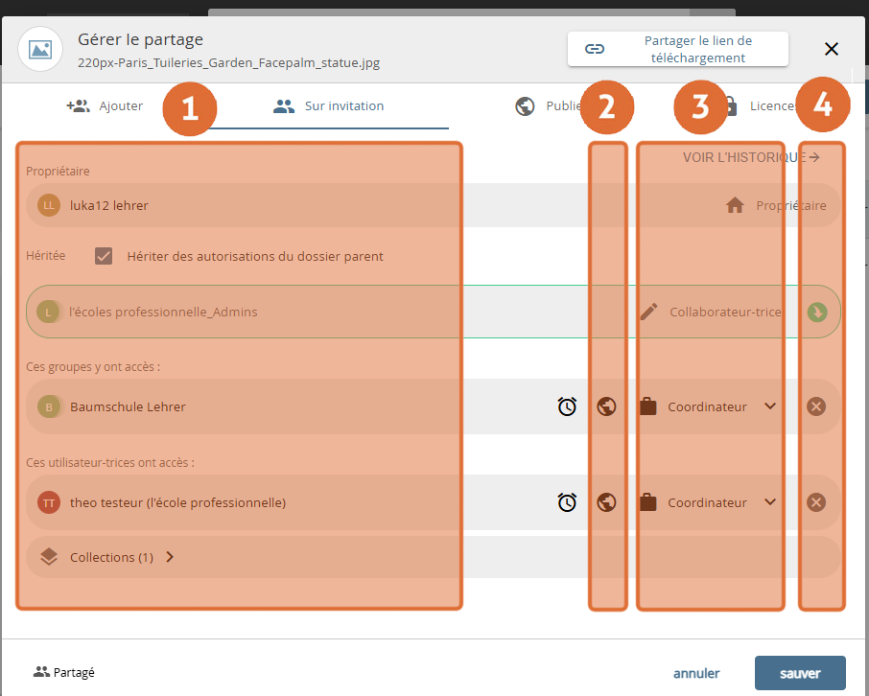Click the clock icon for Baumschule Lehrer
Viewport: 869px width, 696px height.
point(567,406)
